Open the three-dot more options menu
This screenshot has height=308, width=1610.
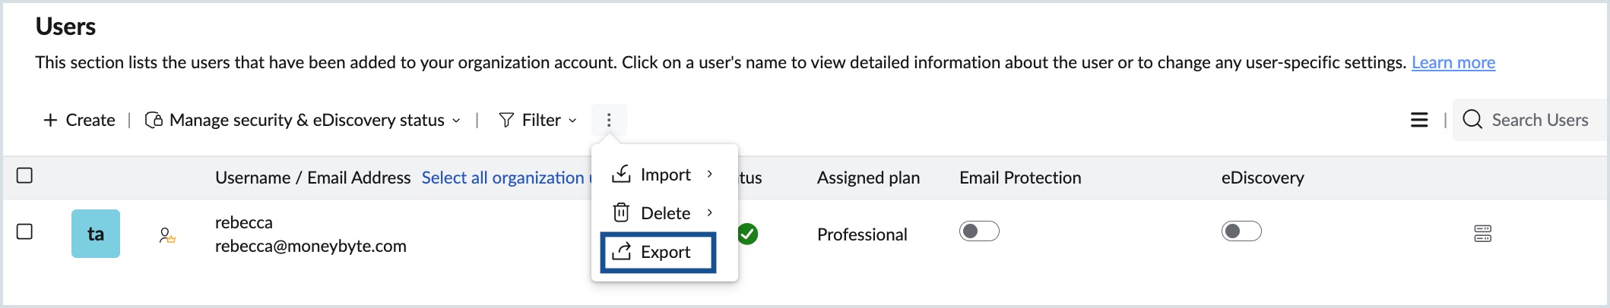click(x=609, y=120)
